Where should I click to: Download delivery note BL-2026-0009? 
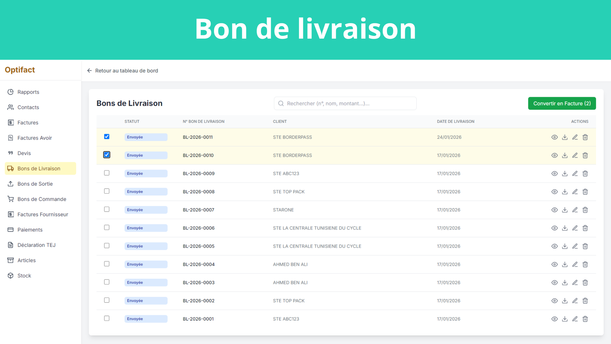tap(565, 174)
